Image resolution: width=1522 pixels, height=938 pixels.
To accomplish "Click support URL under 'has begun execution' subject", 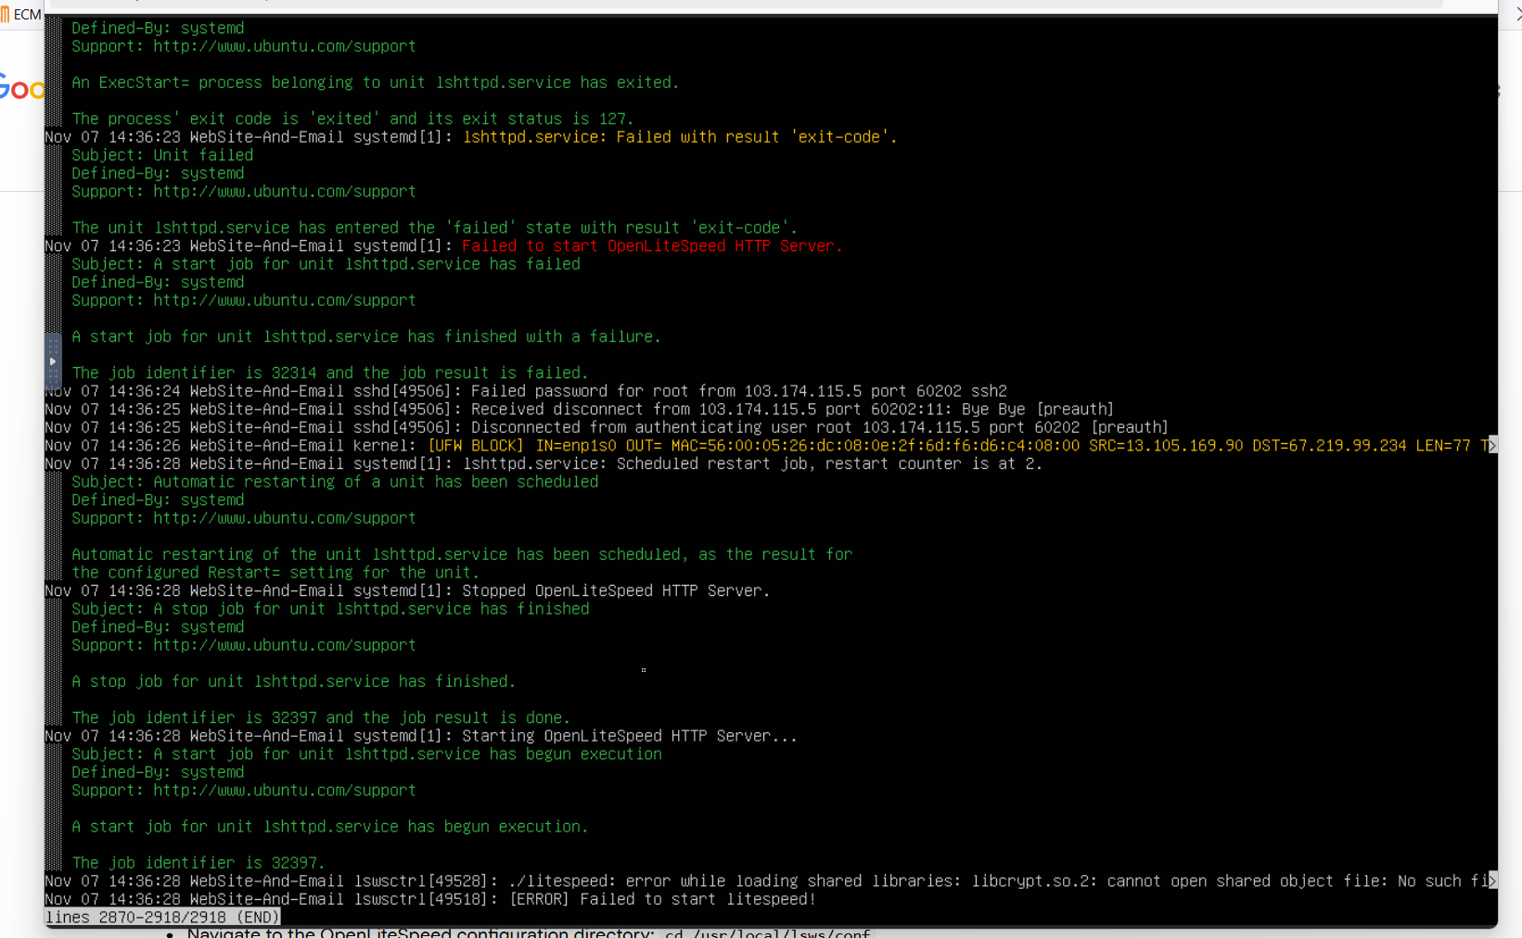I will click(284, 791).
